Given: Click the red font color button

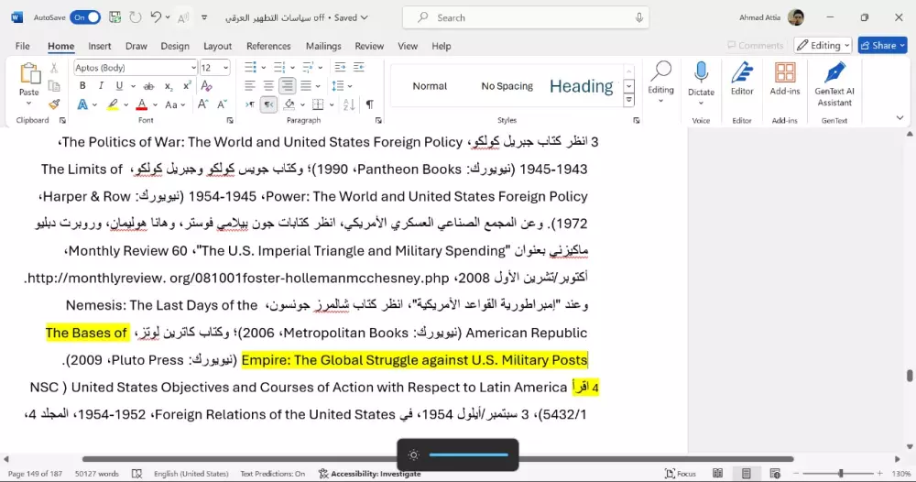Looking at the screenshot, I should click(141, 104).
